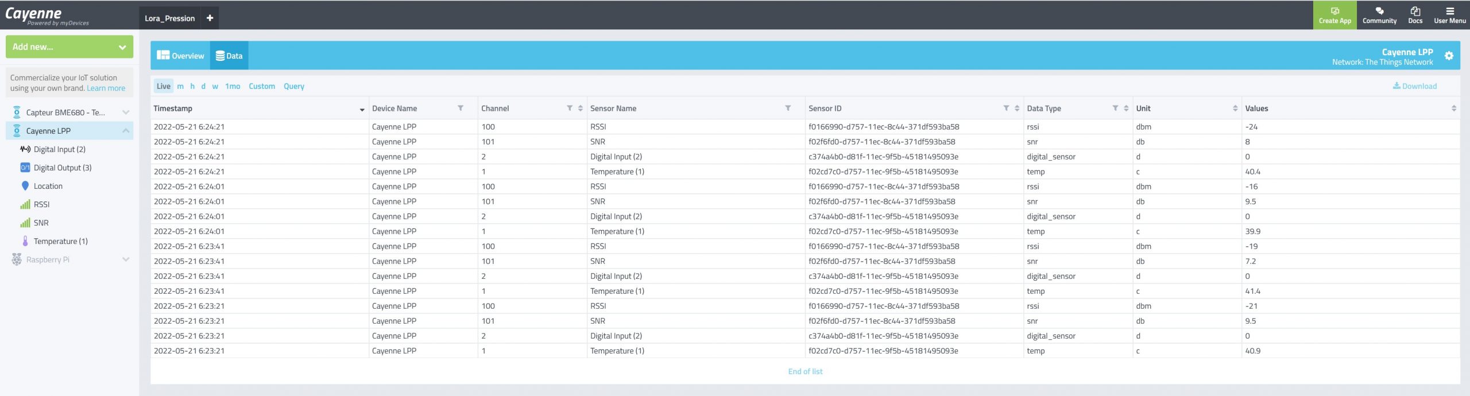Viewport: 1470px width, 396px height.
Task: Select the minute (m) time range
Action: click(180, 86)
